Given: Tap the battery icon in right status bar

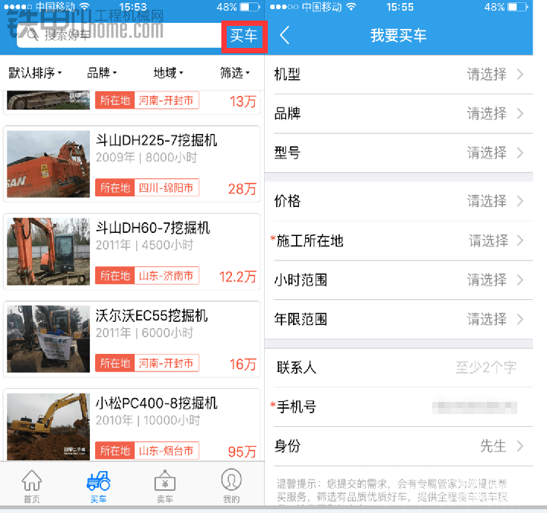Looking at the screenshot, I should 518,7.
